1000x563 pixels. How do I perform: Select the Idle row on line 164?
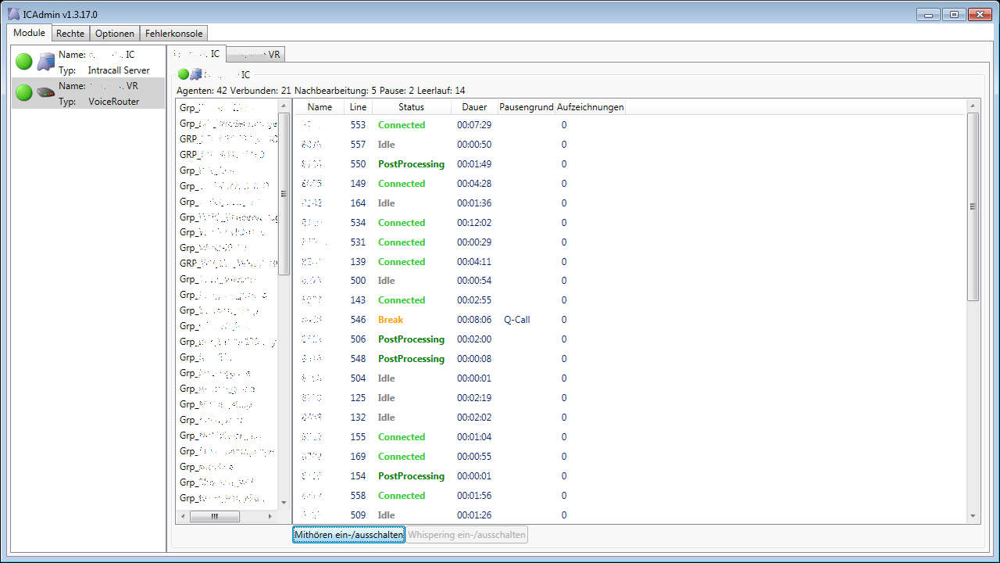pos(630,203)
